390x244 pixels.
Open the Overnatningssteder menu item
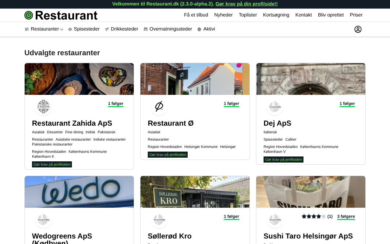(171, 29)
